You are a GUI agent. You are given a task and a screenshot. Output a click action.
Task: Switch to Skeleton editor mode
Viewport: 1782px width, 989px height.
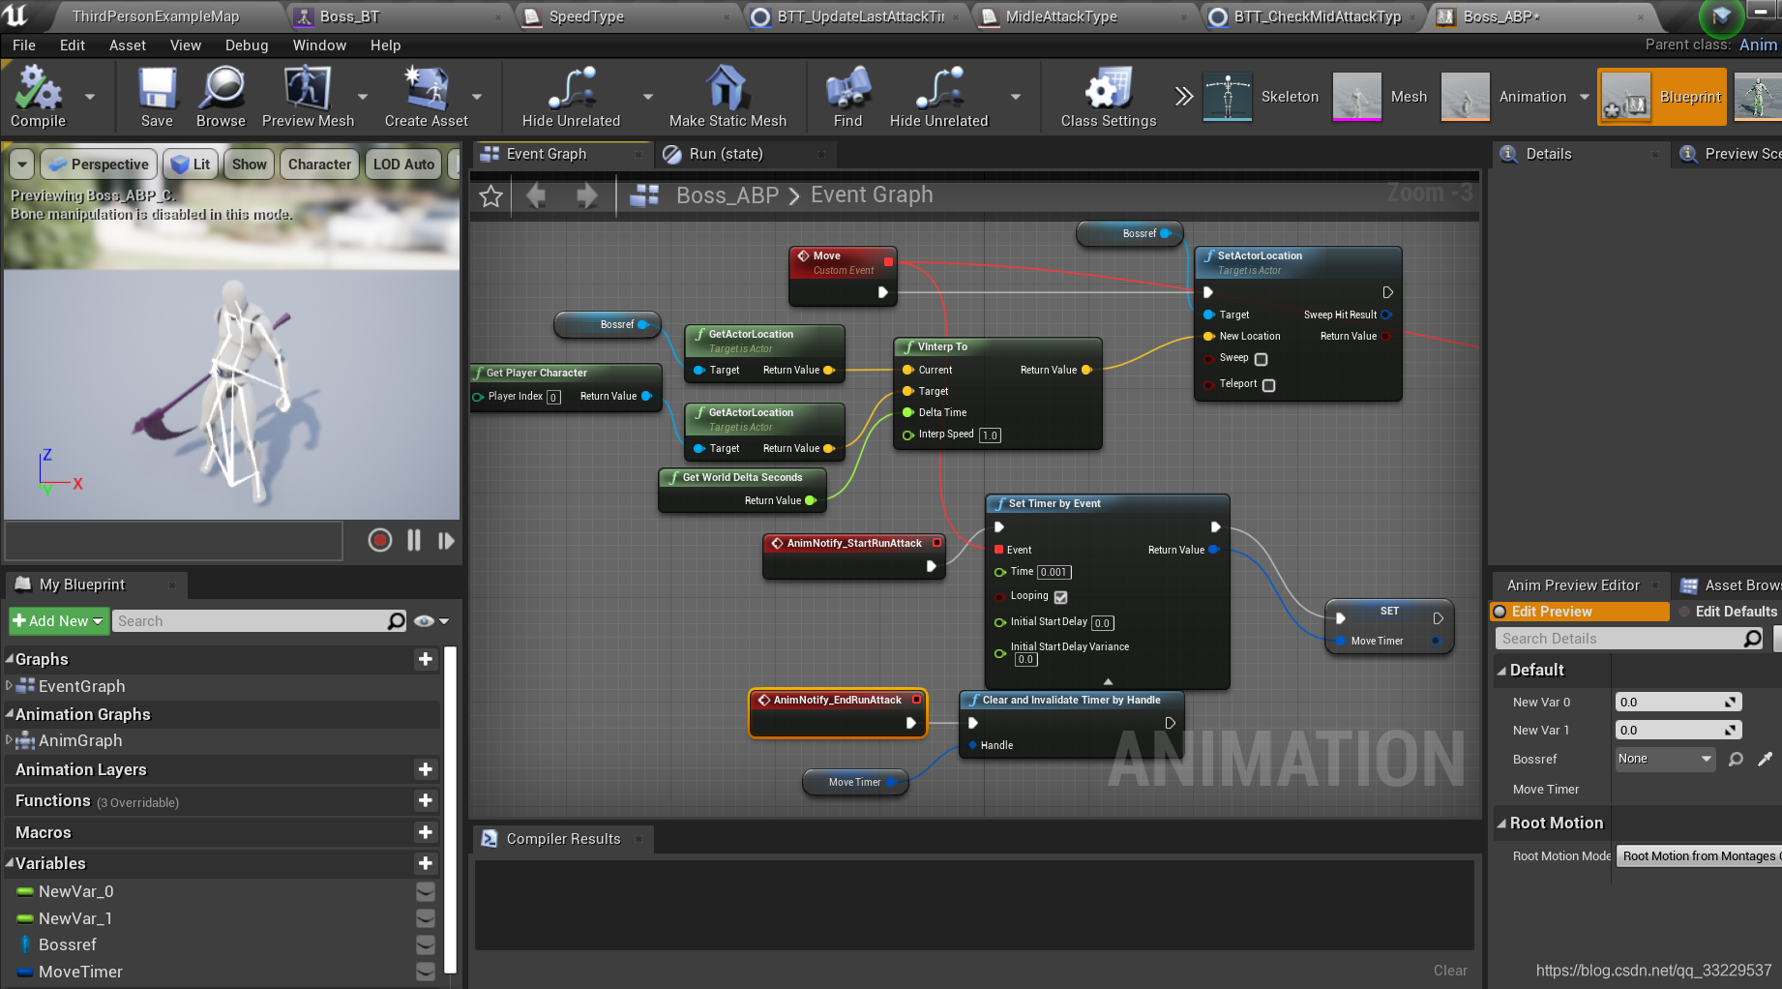(x=1262, y=97)
